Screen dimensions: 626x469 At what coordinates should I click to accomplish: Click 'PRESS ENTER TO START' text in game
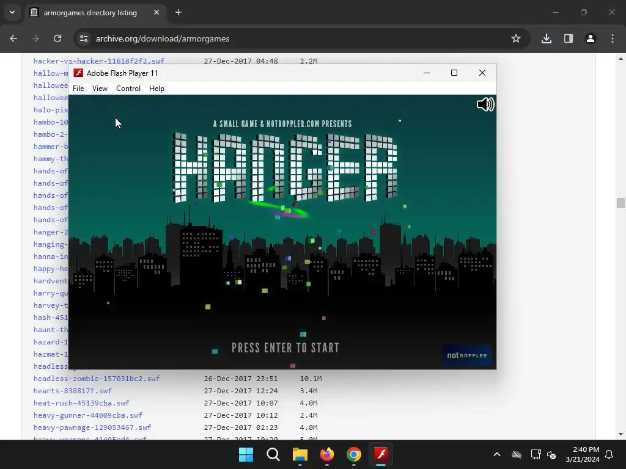click(x=285, y=347)
